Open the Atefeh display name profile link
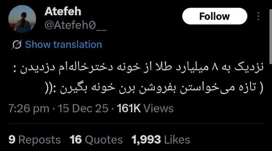This screenshot has height=151, width=272. (63, 12)
